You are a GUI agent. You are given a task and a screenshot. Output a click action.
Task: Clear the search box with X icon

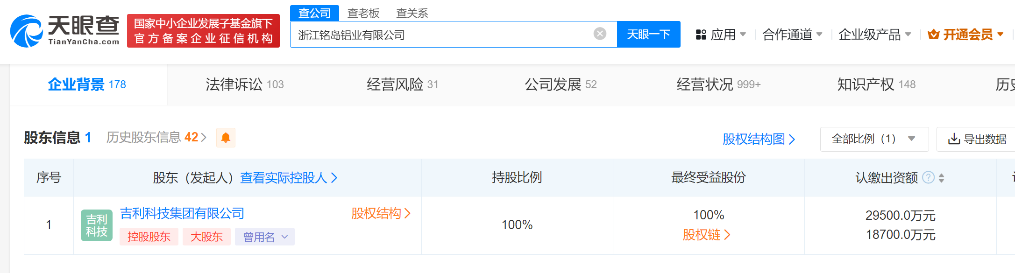click(600, 34)
